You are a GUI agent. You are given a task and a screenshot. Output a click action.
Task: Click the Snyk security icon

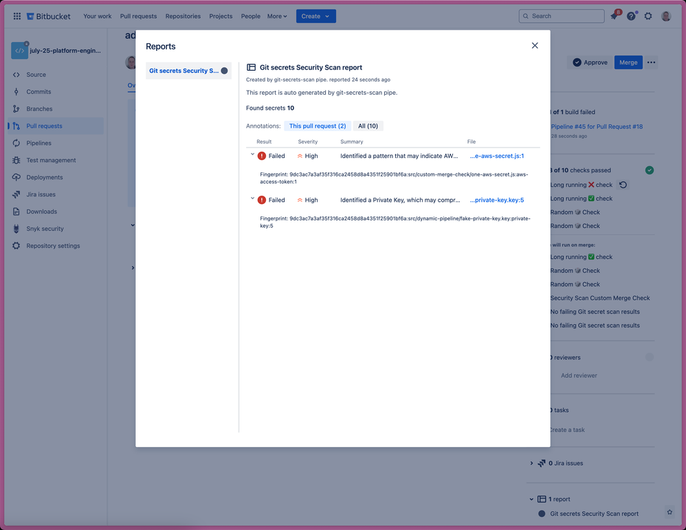16,229
